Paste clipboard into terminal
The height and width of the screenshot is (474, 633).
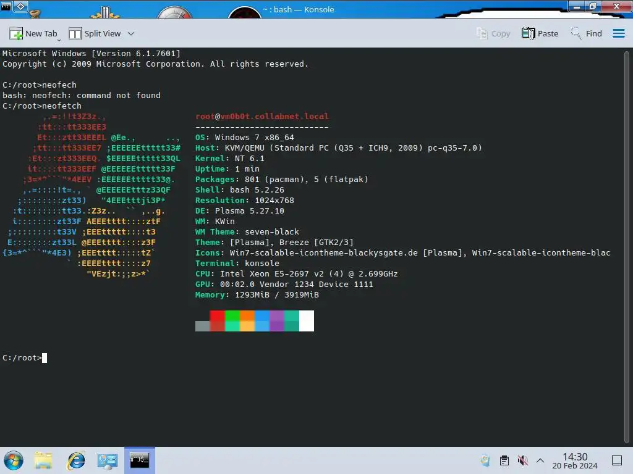(540, 33)
